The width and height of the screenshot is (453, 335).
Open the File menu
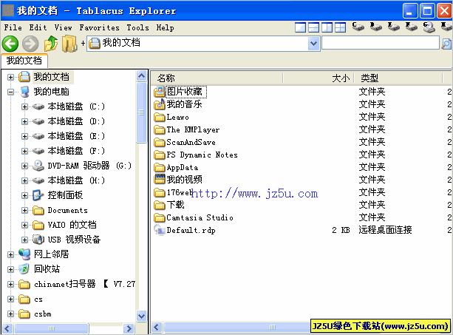13,28
